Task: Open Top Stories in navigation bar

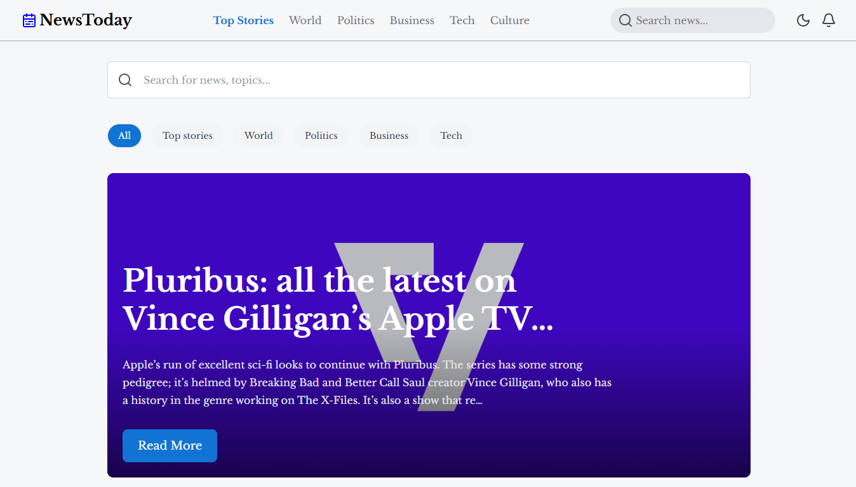Action: click(x=243, y=20)
